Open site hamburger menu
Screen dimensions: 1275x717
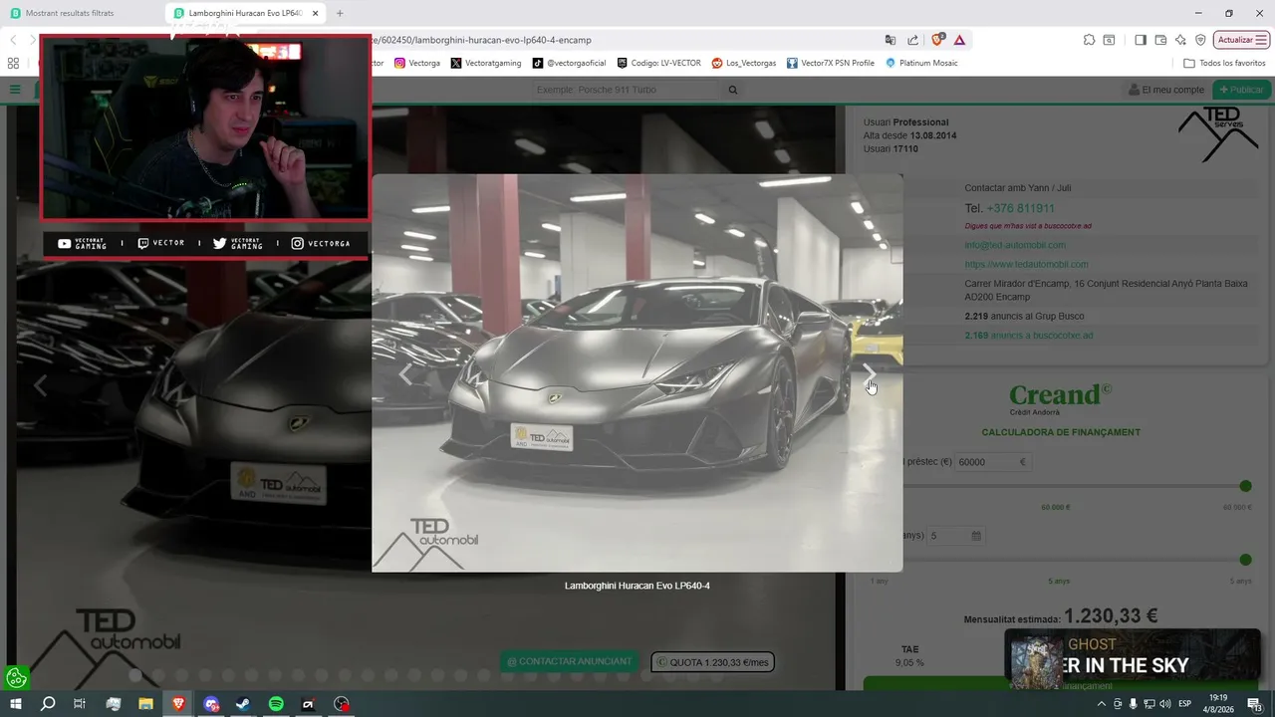point(15,90)
